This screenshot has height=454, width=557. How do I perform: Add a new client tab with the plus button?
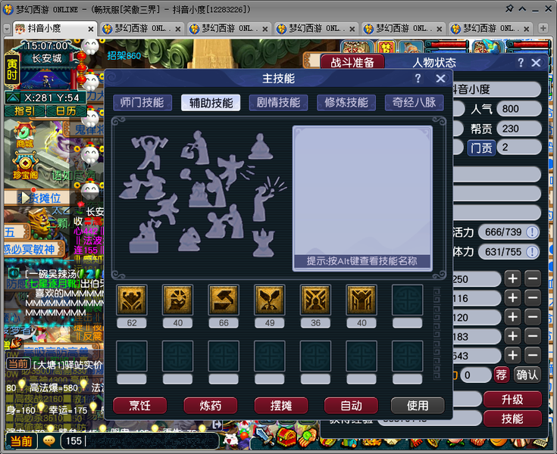click(543, 29)
